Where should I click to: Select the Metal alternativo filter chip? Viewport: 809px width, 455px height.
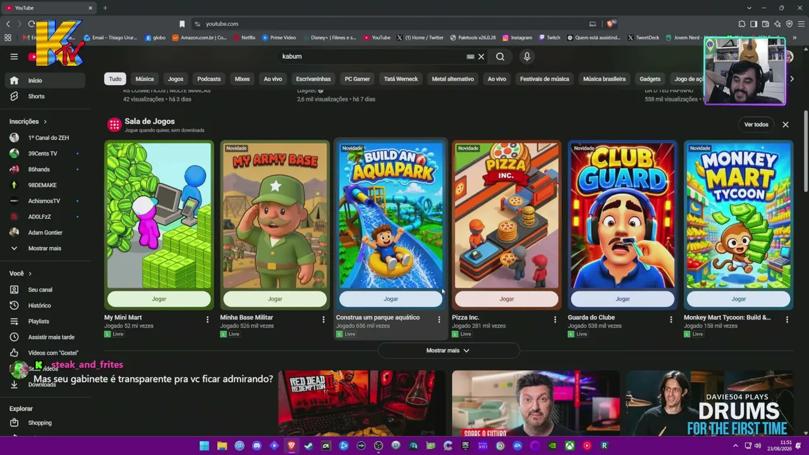click(x=453, y=79)
